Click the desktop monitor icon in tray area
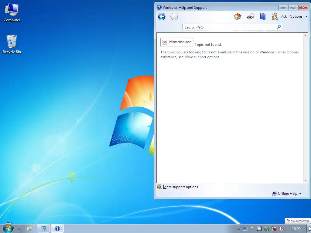Image resolution: width=311 pixels, height=233 pixels. click(245, 229)
